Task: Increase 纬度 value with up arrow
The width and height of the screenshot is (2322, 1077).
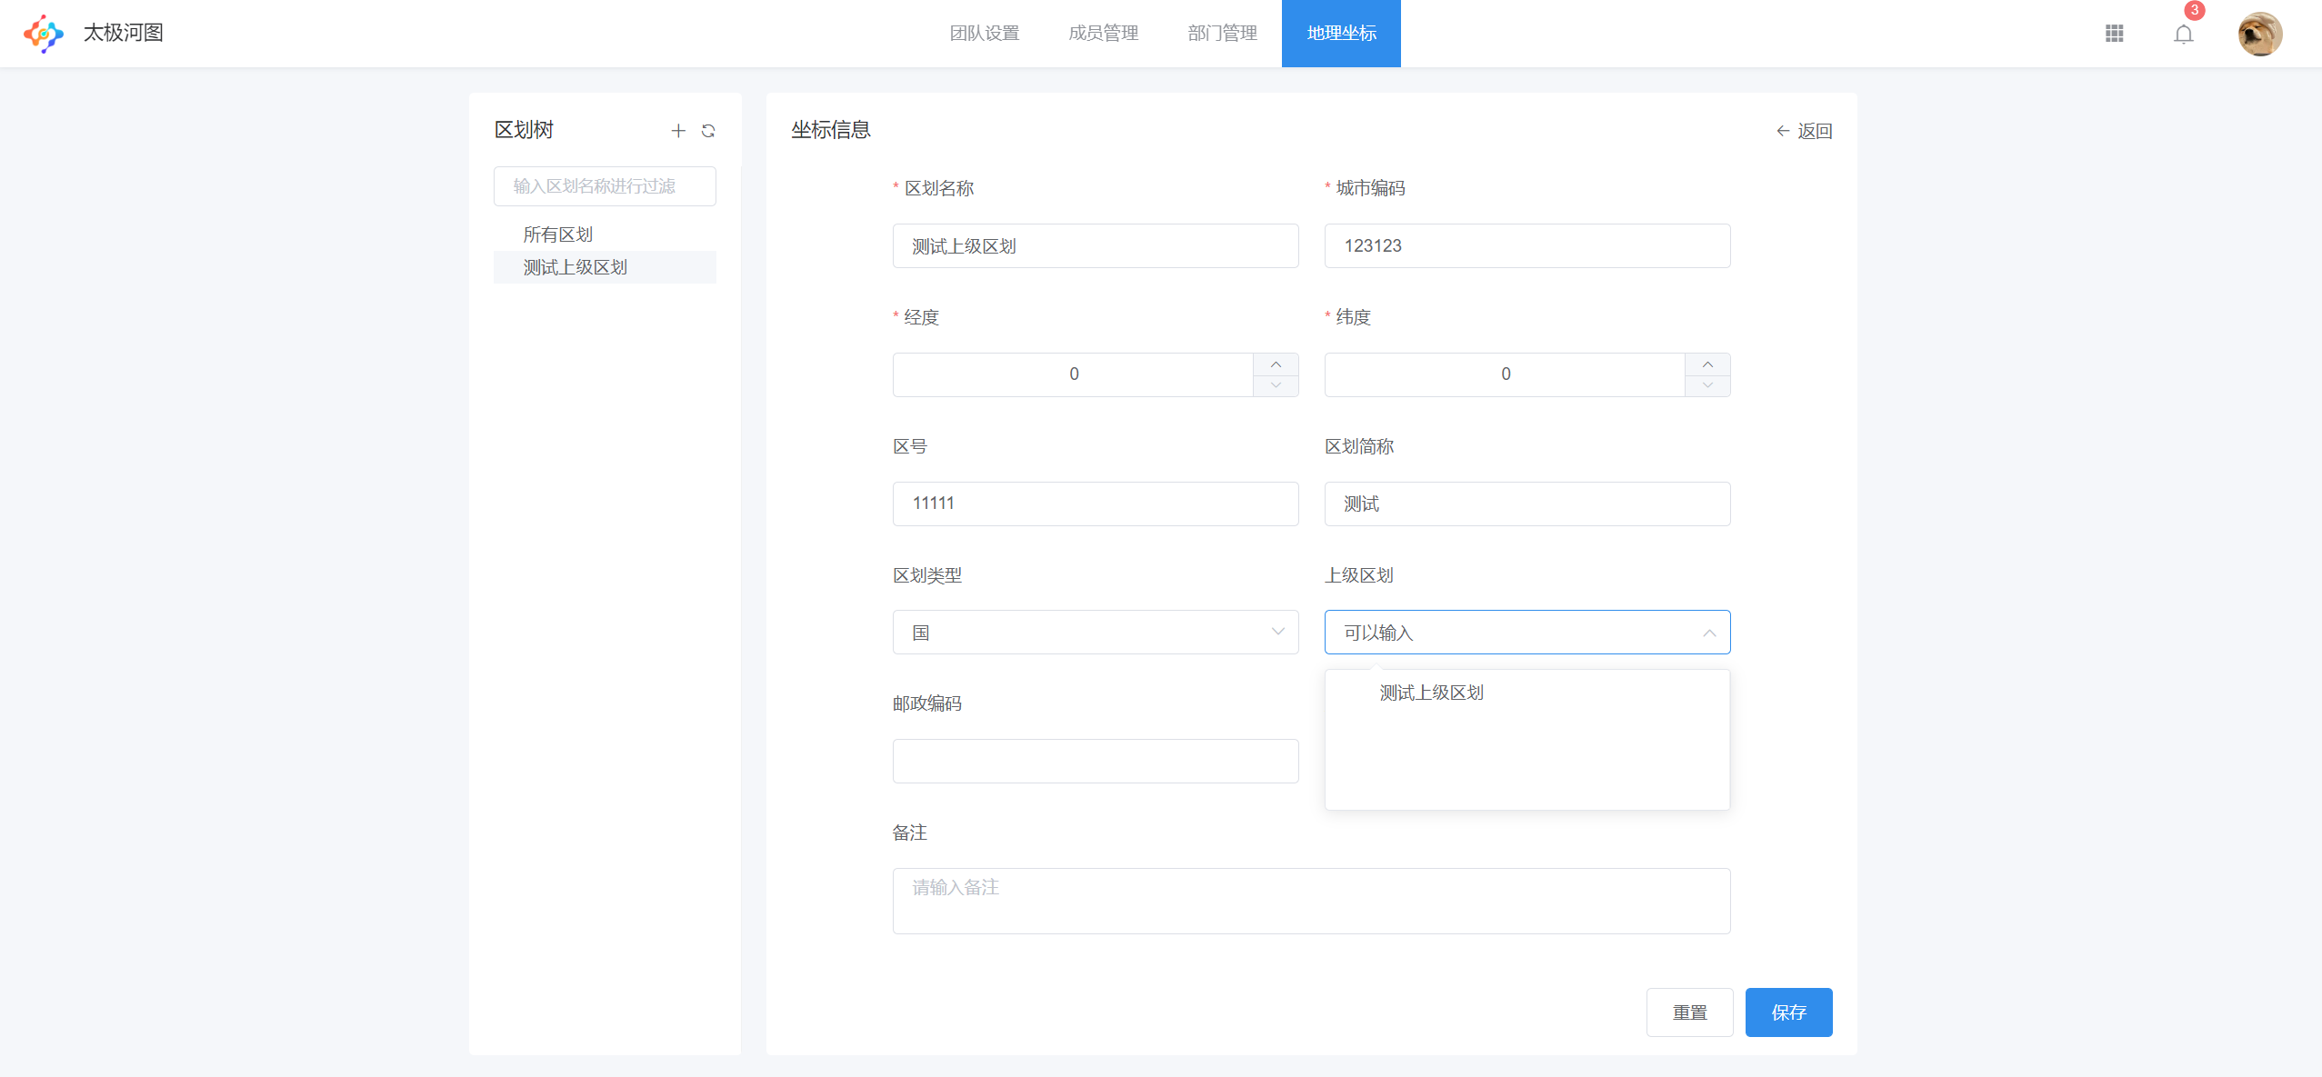Action: coord(1707,364)
